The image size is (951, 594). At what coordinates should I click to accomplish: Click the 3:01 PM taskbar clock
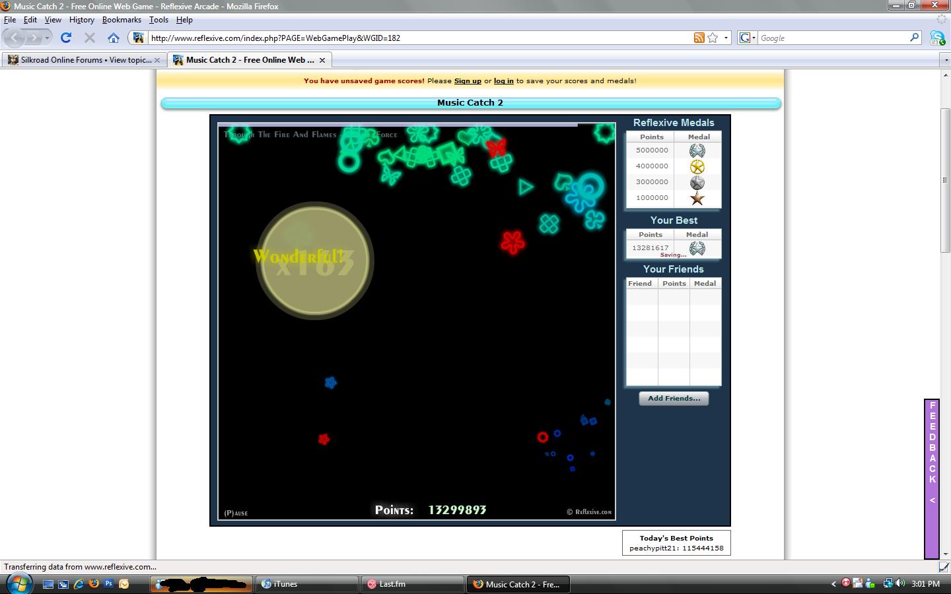tap(925, 584)
